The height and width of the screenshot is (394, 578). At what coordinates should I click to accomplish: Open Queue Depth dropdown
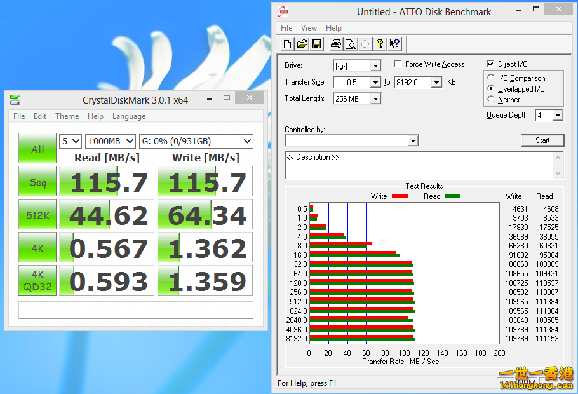(x=558, y=116)
